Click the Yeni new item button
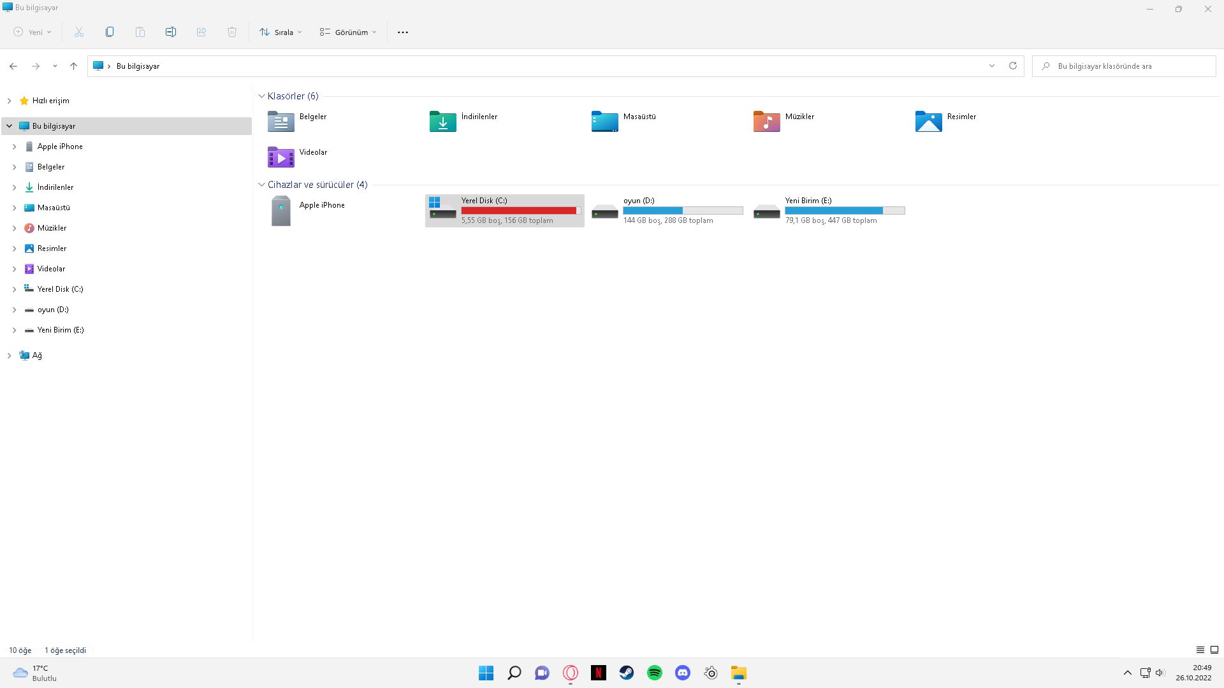 point(33,32)
